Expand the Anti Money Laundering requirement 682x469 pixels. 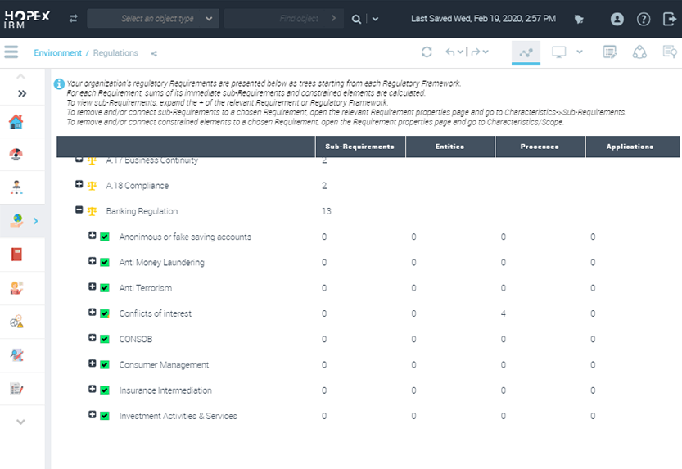click(93, 261)
